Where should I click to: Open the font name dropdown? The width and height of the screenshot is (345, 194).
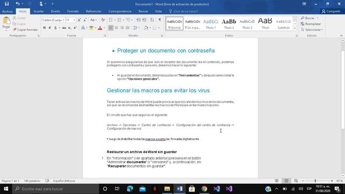[64, 20]
